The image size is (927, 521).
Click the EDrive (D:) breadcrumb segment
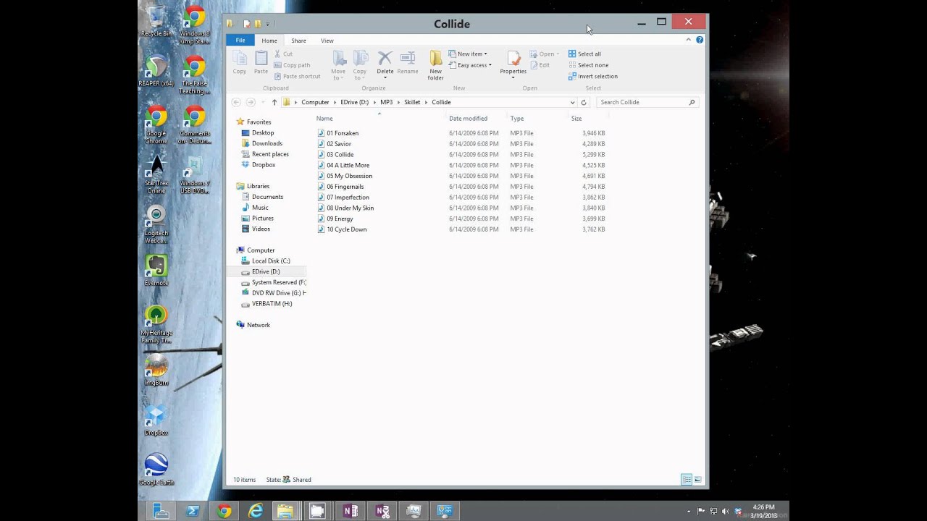pos(354,102)
